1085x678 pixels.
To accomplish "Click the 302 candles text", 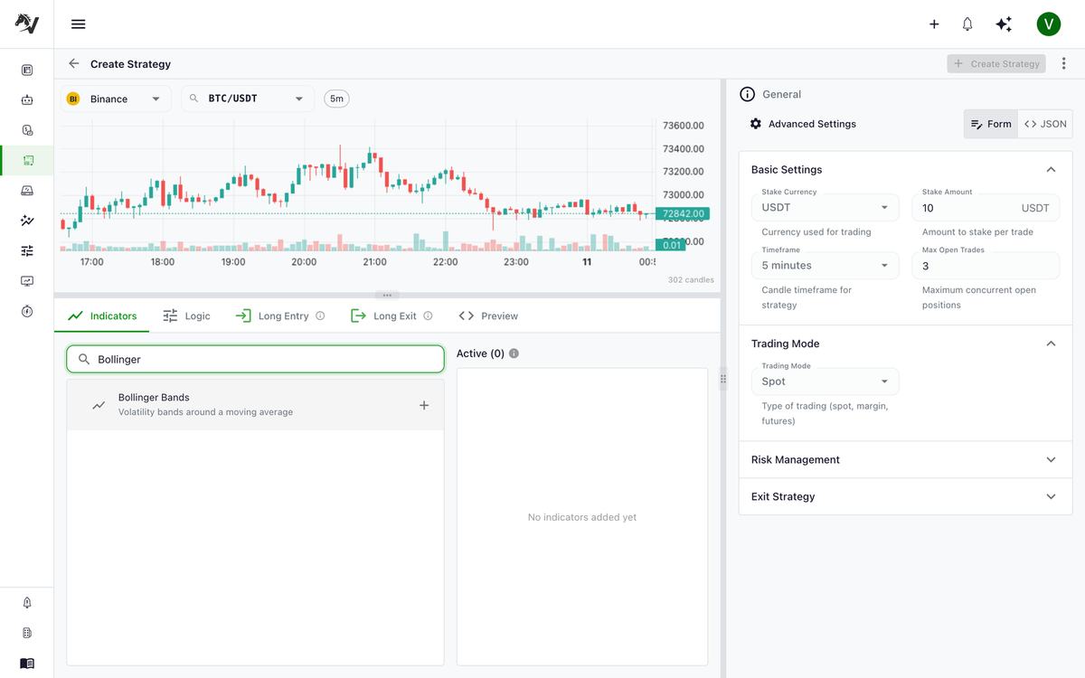I will [691, 280].
